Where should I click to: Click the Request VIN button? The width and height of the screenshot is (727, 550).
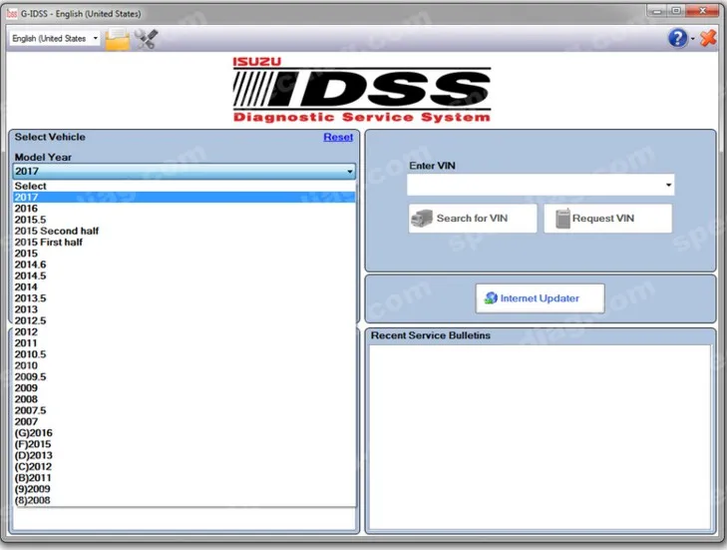coord(607,219)
